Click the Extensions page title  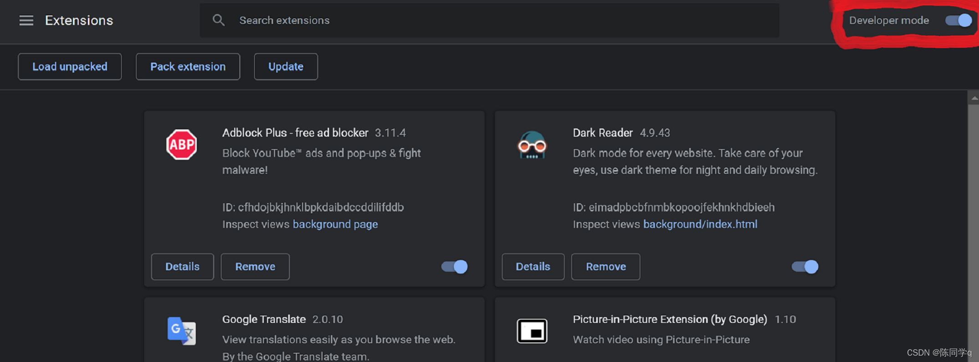pos(79,20)
